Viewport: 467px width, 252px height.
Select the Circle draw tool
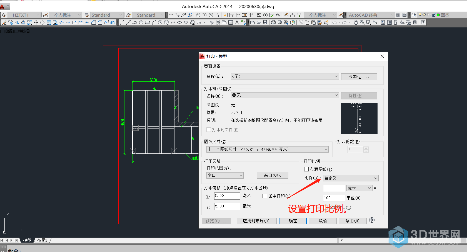point(160,22)
